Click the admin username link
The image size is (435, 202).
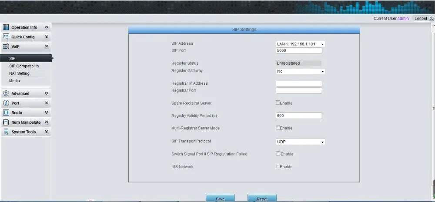click(403, 18)
